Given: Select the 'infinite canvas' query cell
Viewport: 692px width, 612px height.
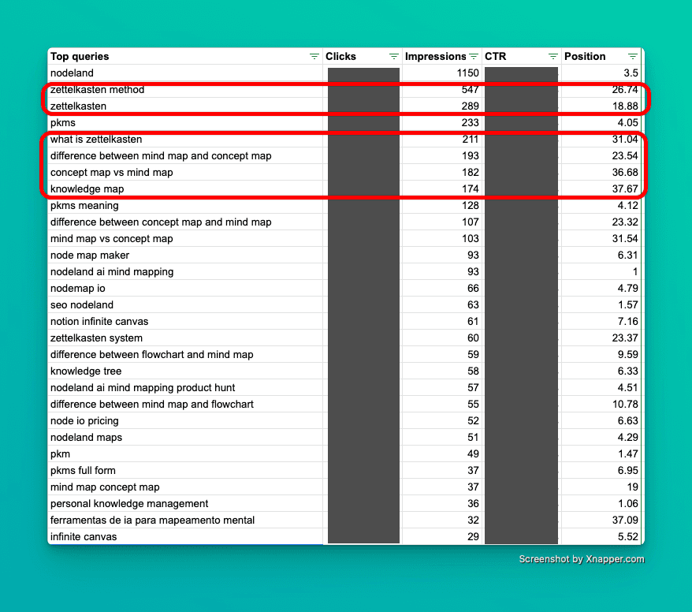Looking at the screenshot, I should pos(185,536).
